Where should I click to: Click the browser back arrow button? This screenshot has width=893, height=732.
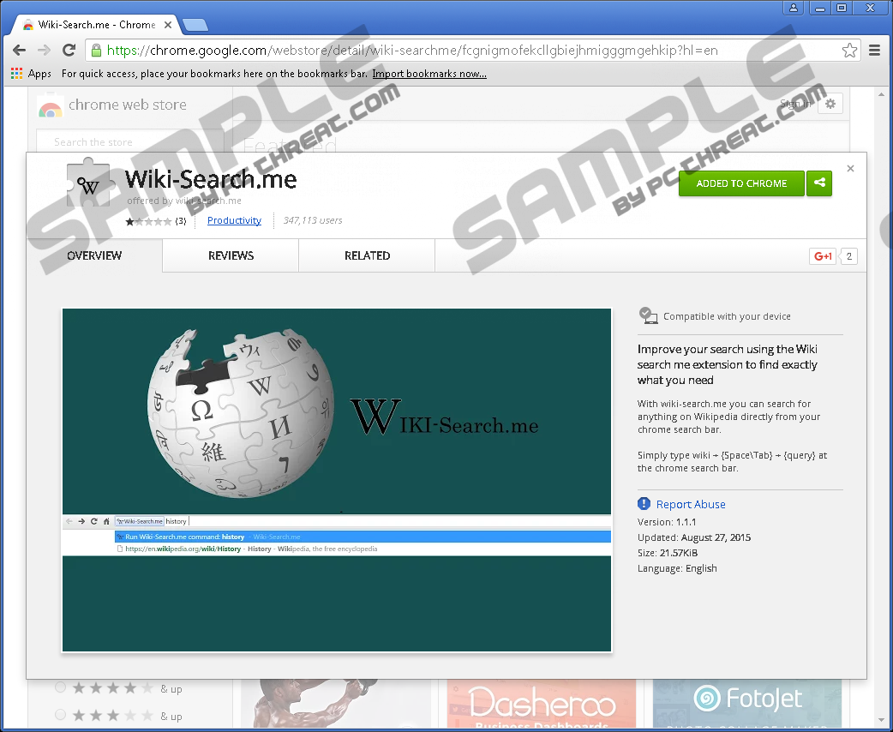pyautogui.click(x=19, y=51)
